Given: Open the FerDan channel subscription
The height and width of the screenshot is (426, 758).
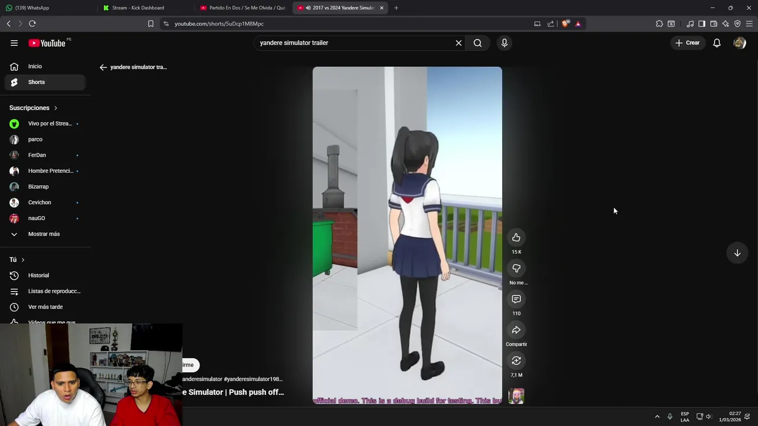Looking at the screenshot, I should coord(46,155).
